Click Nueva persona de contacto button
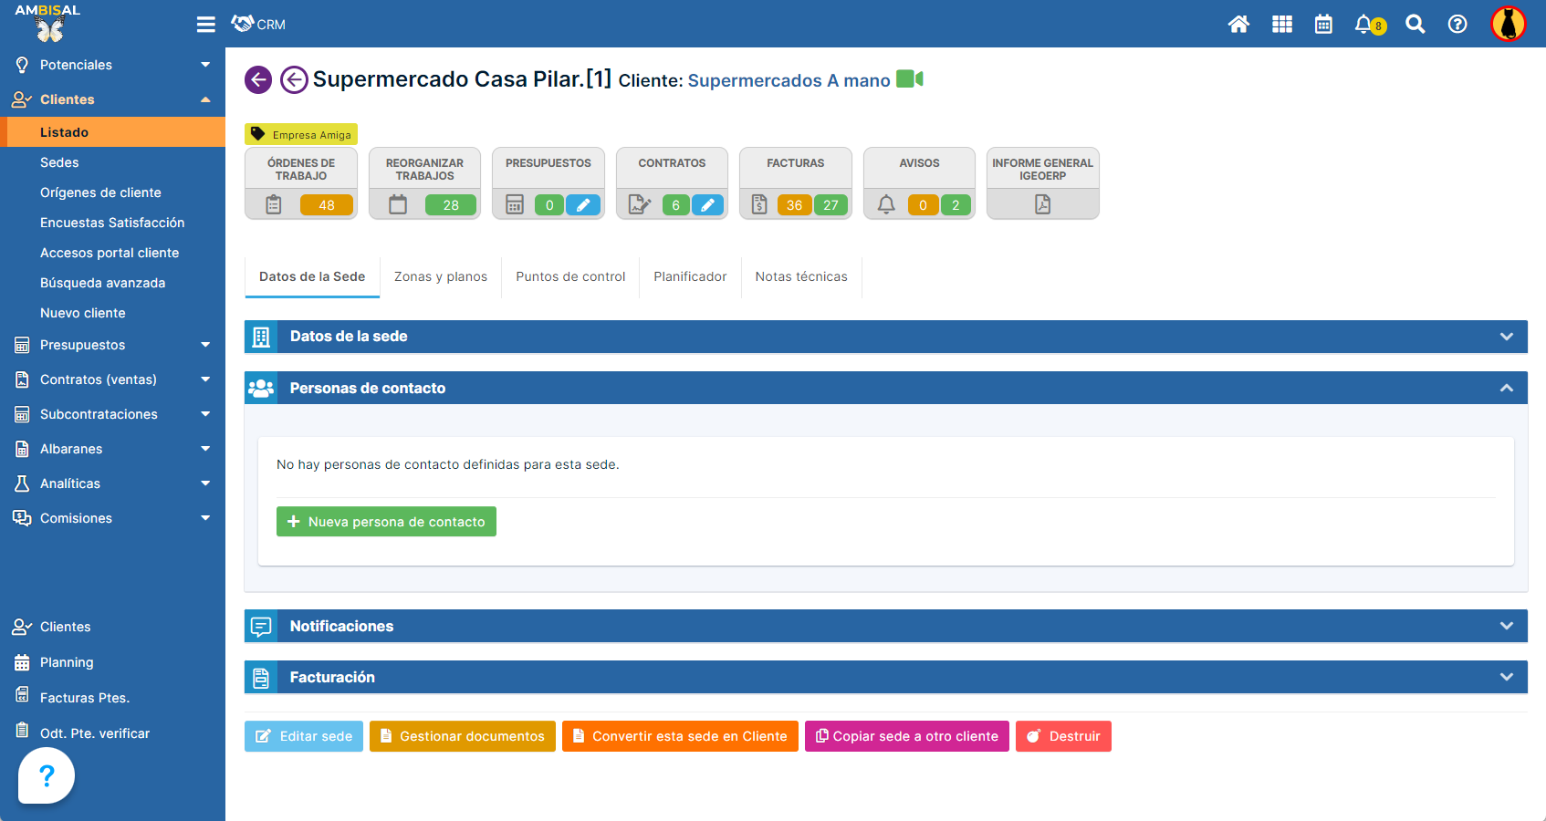 click(x=386, y=522)
